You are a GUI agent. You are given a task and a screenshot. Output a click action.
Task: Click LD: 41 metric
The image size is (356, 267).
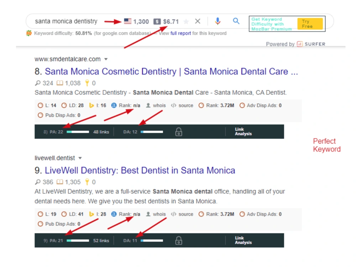[73, 214]
